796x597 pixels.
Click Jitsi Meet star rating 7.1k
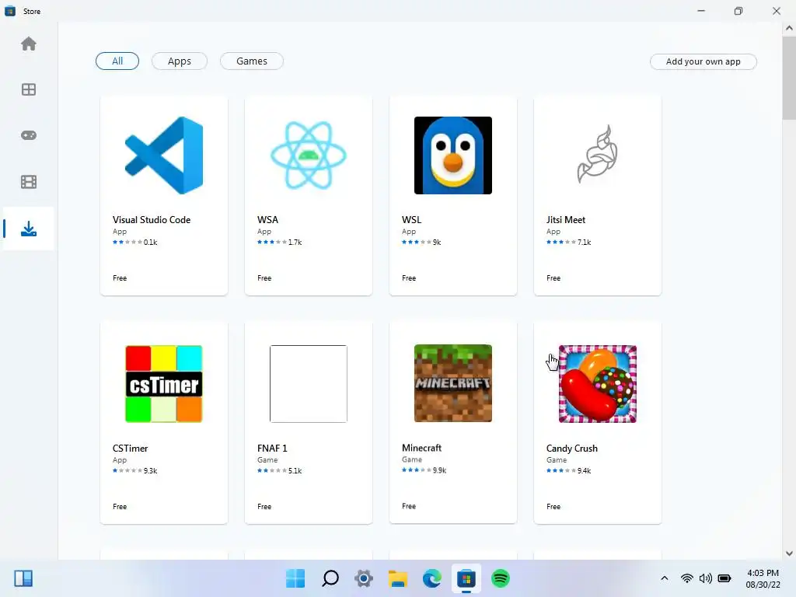click(568, 243)
